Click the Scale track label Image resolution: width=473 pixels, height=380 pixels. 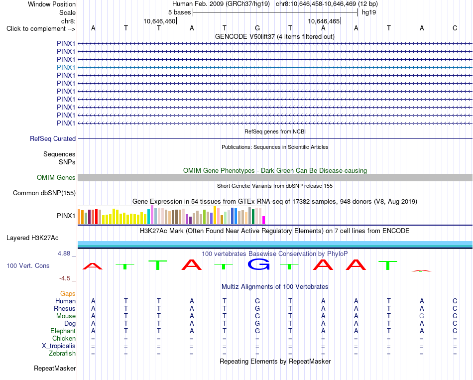tap(67, 12)
